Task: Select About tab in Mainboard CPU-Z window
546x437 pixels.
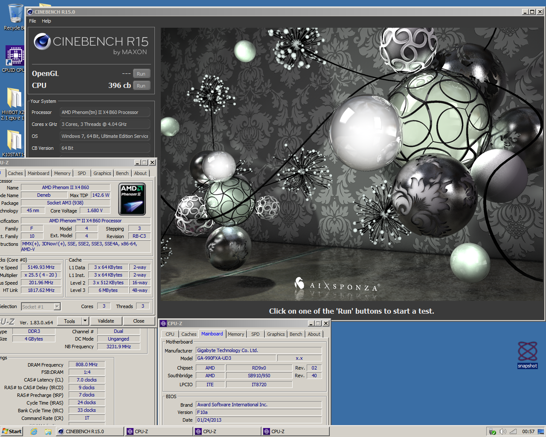Action: pos(314,334)
